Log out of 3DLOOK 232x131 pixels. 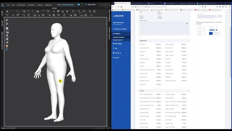pos(116,57)
